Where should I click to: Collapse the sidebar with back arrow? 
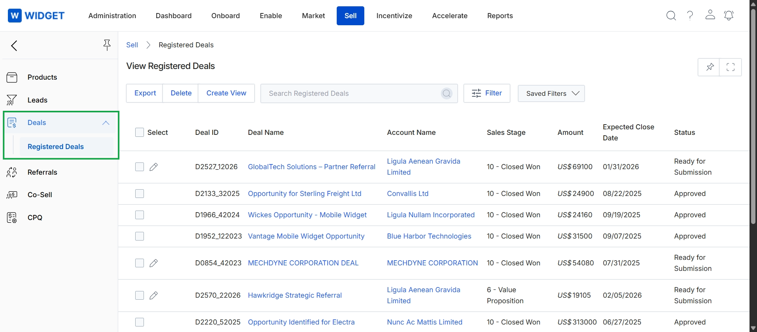(14, 46)
